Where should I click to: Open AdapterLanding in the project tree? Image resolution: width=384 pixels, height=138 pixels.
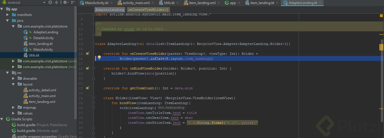(x=46, y=32)
